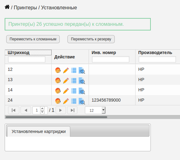
Task: Open the home icon in breadcrumb
Action: tap(7, 7)
